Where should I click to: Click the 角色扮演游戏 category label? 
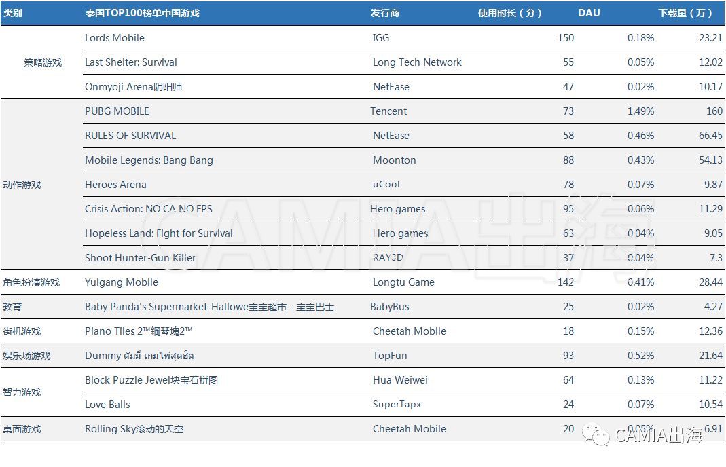31,282
